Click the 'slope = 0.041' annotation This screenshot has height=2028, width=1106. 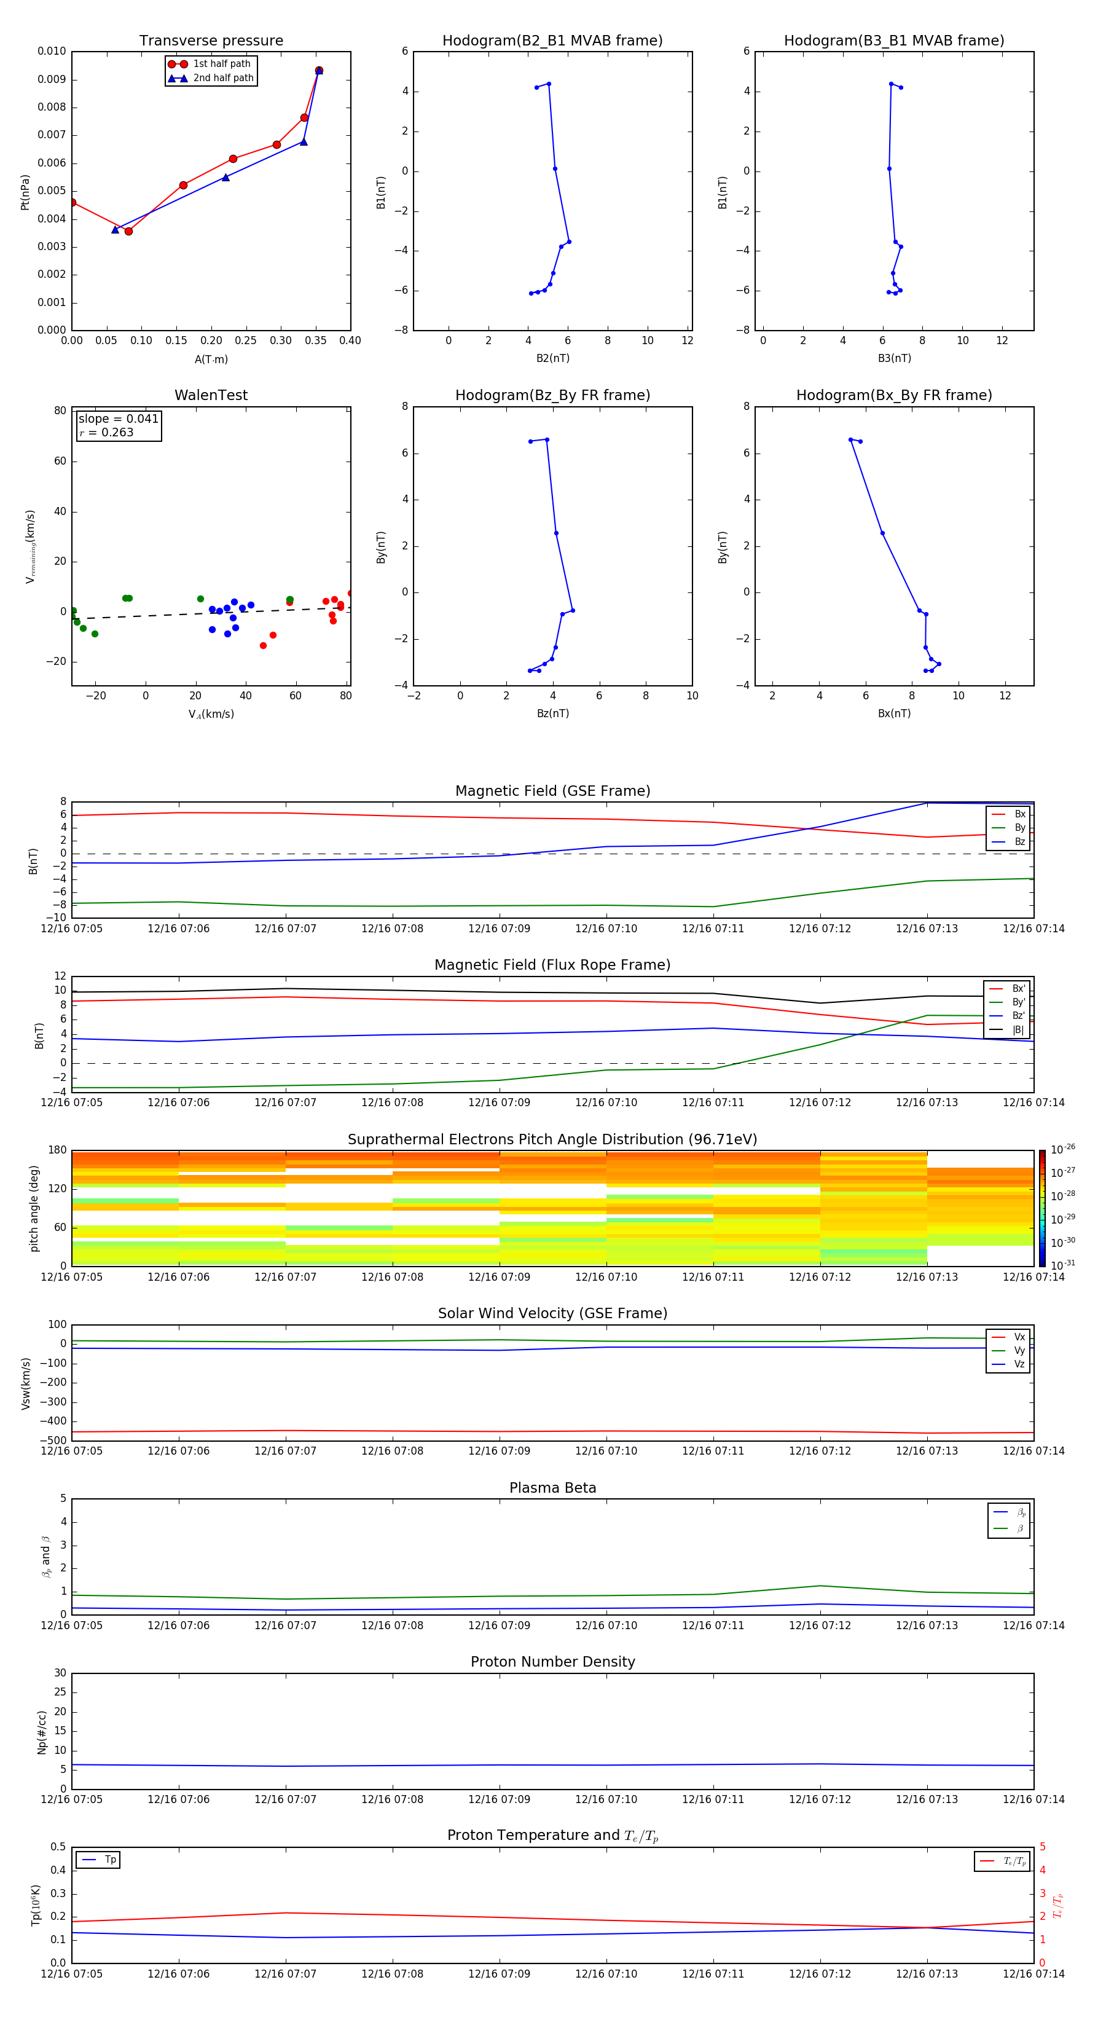[118, 419]
